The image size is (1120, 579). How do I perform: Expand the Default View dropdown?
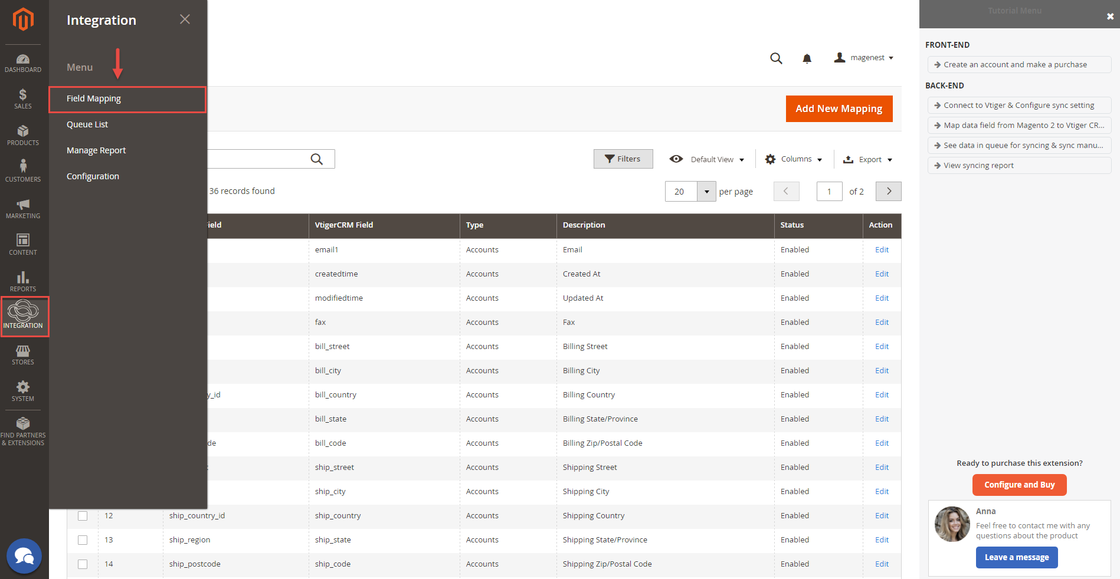click(707, 159)
